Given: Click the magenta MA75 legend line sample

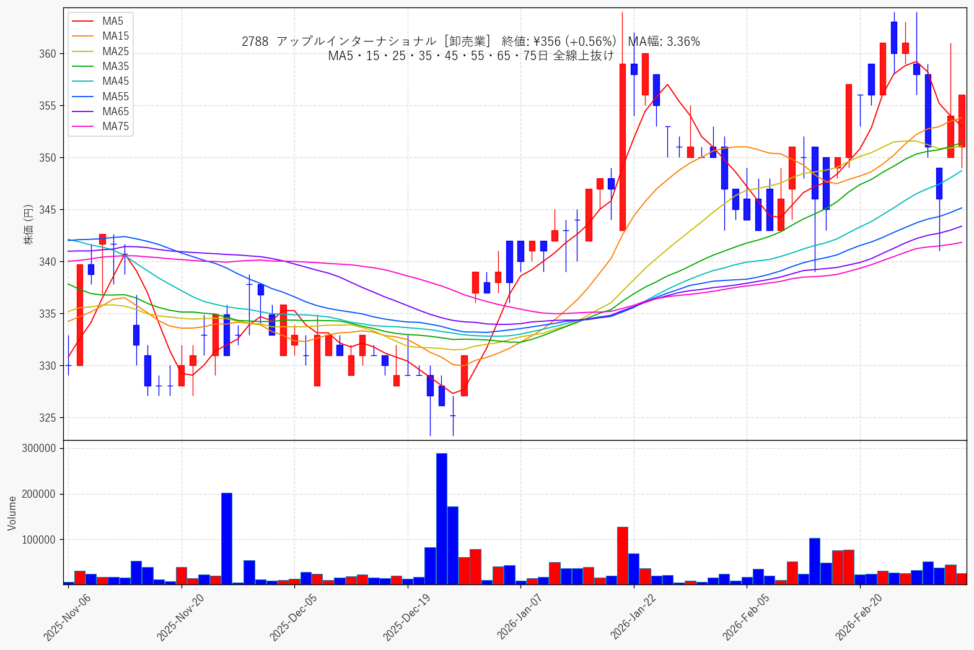Looking at the screenshot, I should click(83, 126).
